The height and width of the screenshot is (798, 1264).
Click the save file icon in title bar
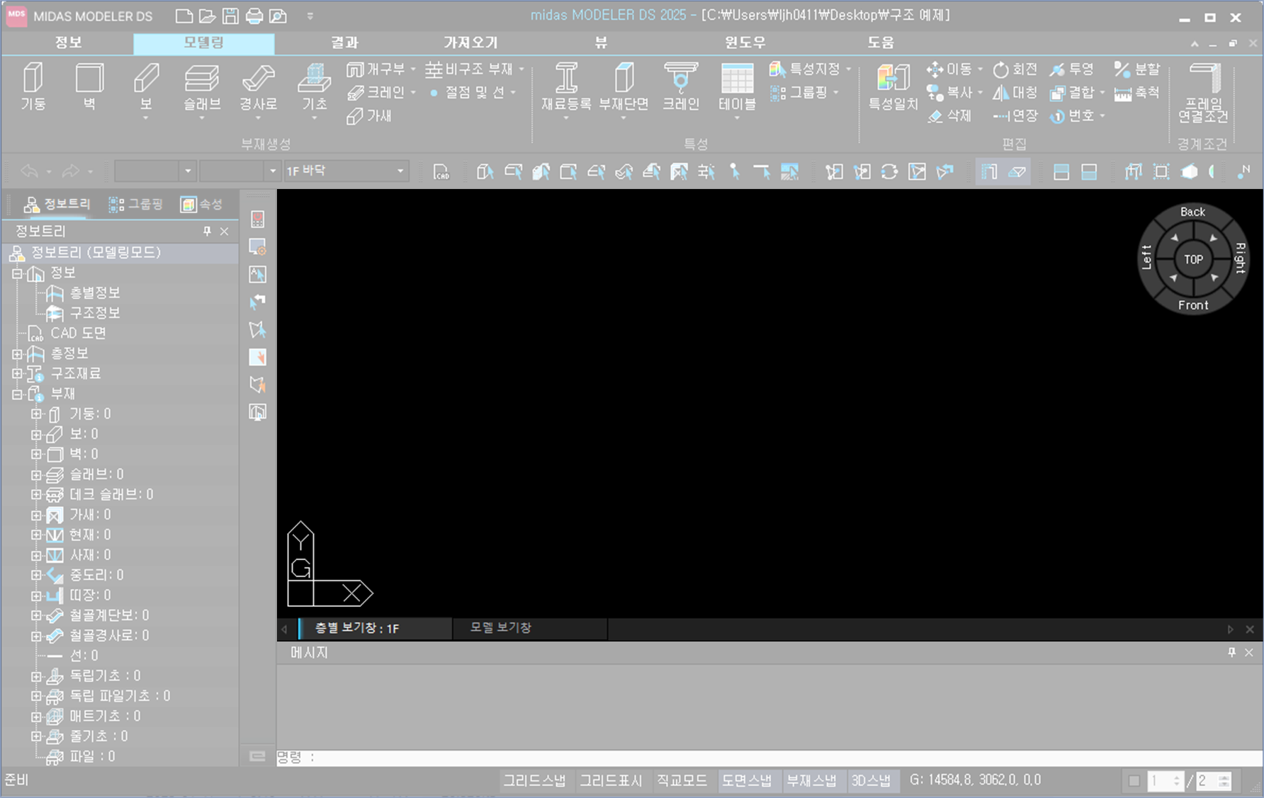pos(230,16)
